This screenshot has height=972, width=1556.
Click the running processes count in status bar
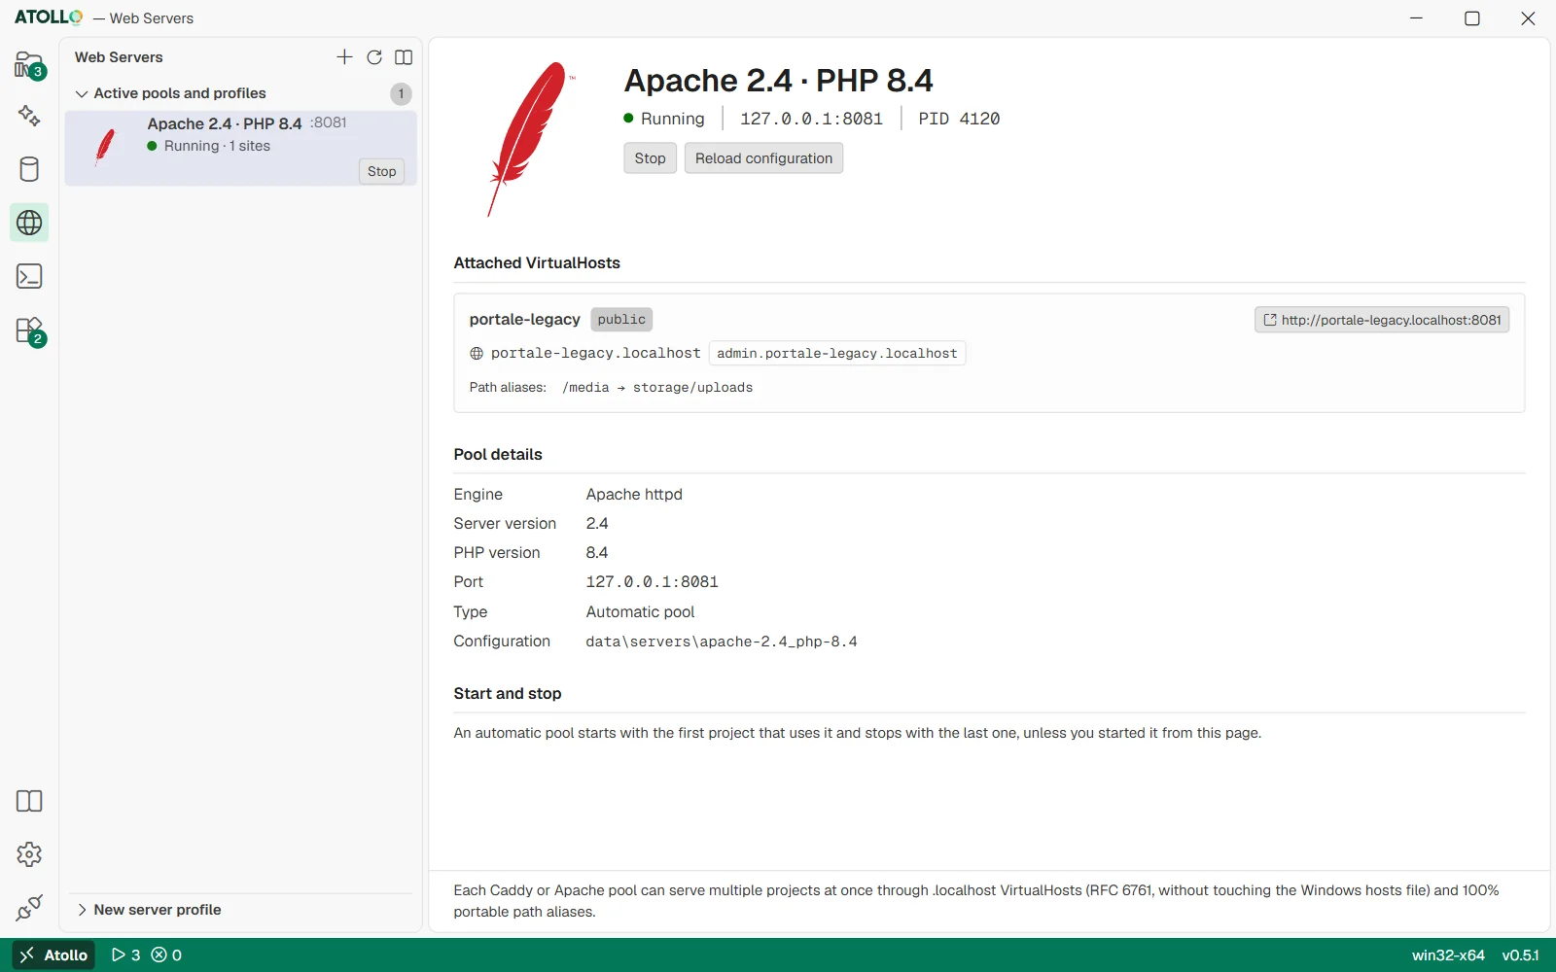[126, 955]
